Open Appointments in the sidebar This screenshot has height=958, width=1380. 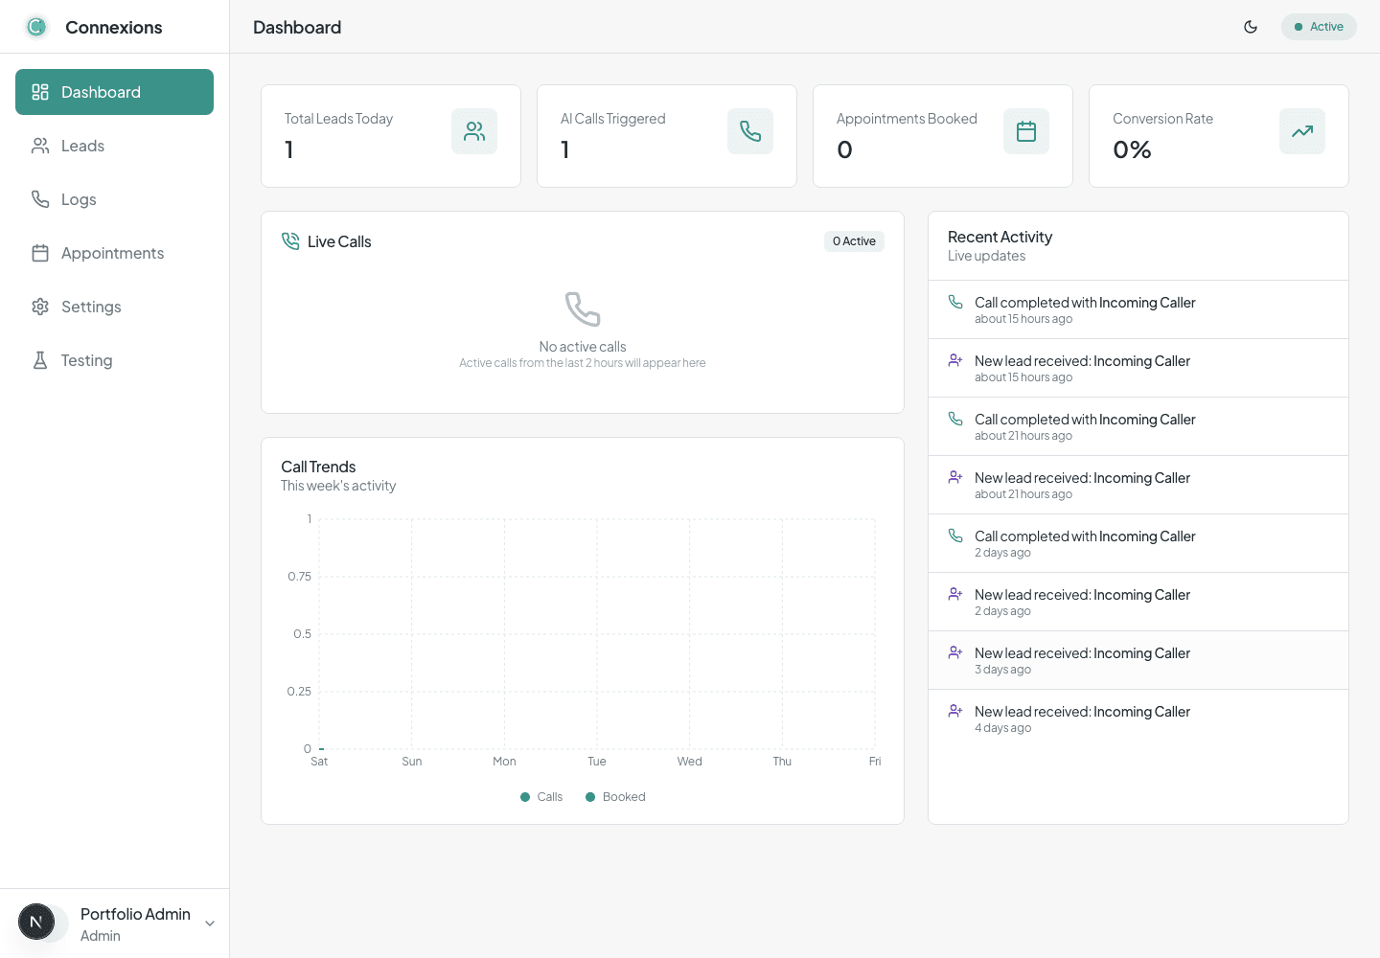point(114,253)
